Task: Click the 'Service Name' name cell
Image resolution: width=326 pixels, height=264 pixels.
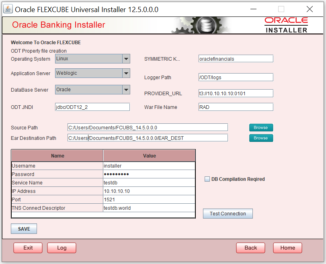Action: click(57, 183)
